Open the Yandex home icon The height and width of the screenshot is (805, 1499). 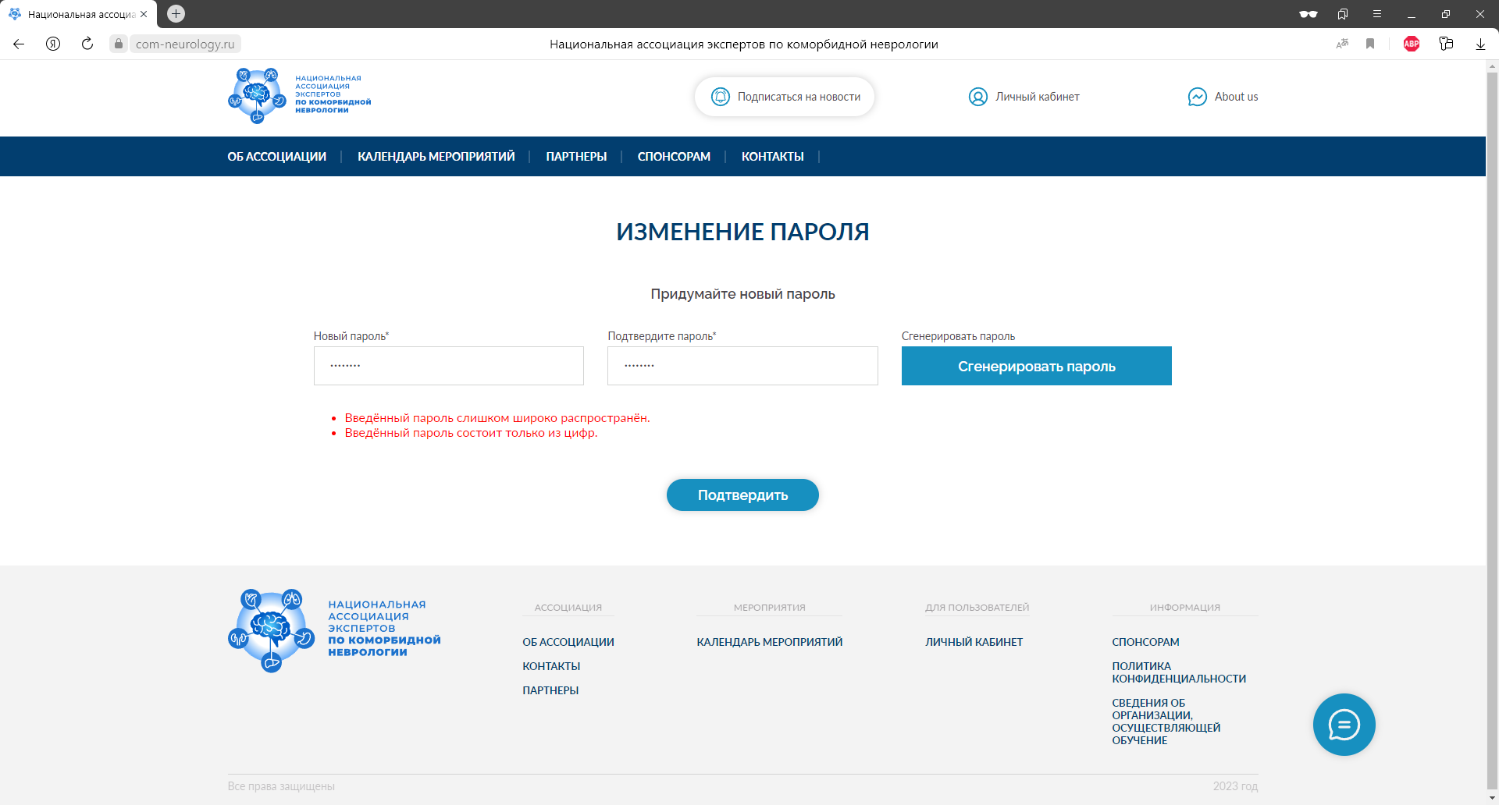tap(53, 44)
